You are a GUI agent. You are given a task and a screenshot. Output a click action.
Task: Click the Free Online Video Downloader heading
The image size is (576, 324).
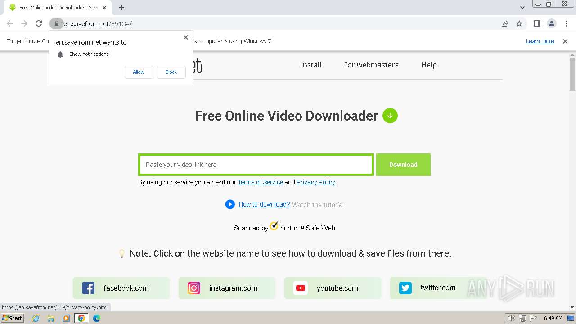(287, 116)
